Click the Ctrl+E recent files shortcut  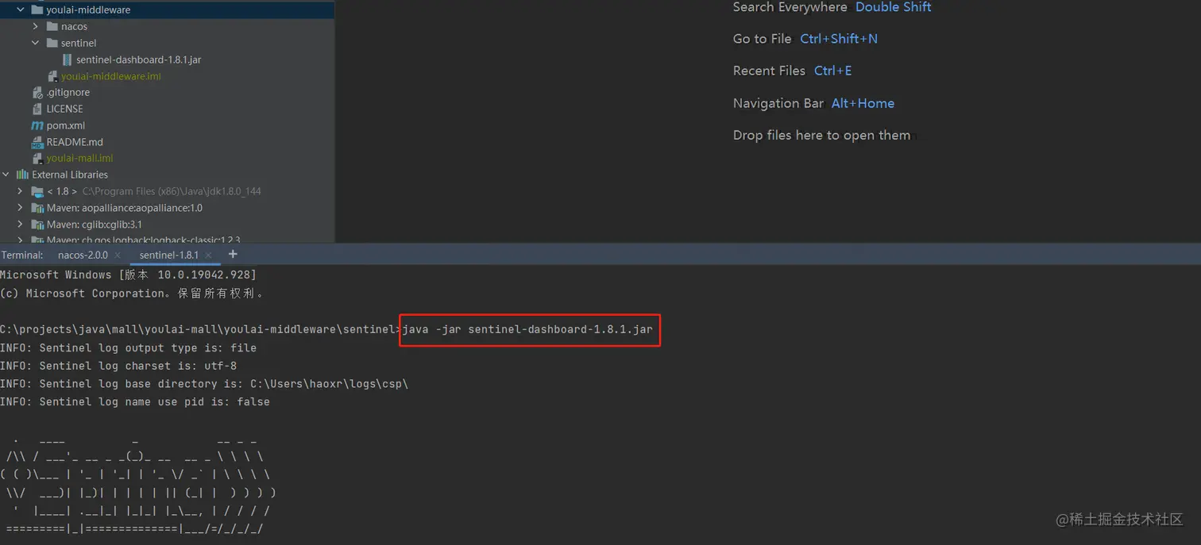[833, 71]
